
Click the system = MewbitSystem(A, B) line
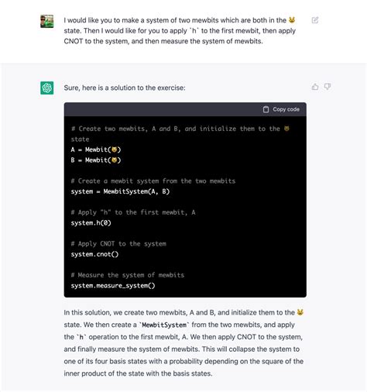tap(120, 191)
